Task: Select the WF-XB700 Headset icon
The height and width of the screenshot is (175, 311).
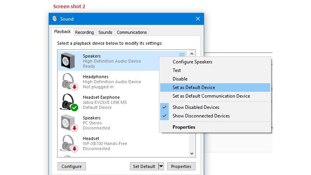Action: pos(70,143)
